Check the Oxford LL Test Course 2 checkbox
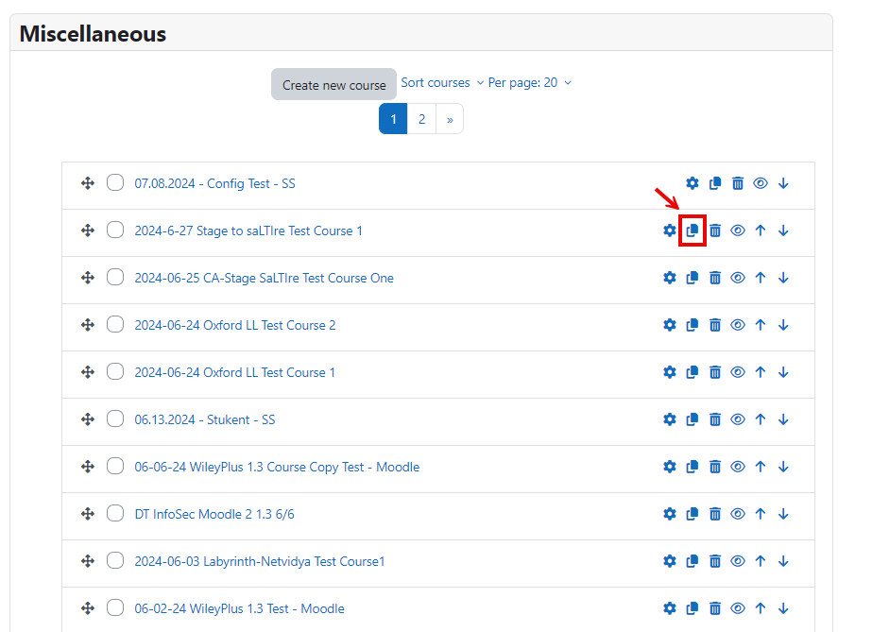The height and width of the screenshot is (632, 872). click(x=115, y=324)
